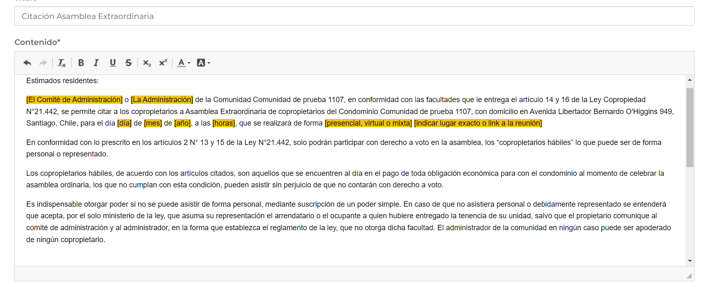The image size is (707, 287).
Task: Toggle Bold formatting
Action: click(81, 63)
